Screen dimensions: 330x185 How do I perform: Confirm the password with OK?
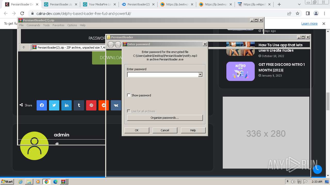137,130
